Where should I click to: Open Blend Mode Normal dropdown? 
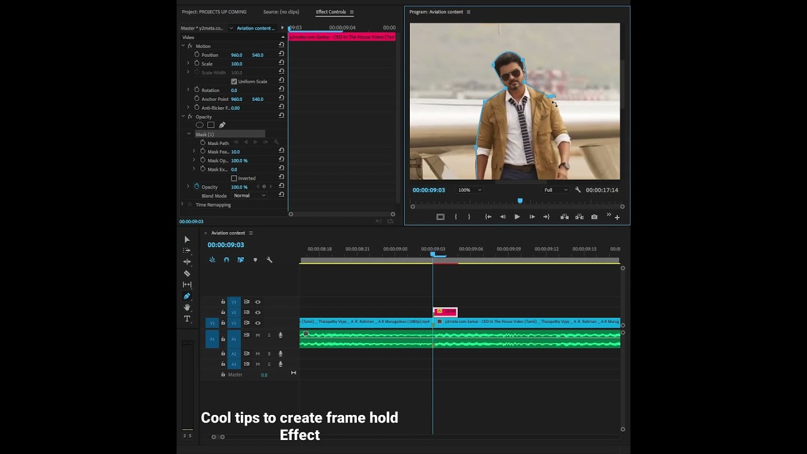click(250, 195)
